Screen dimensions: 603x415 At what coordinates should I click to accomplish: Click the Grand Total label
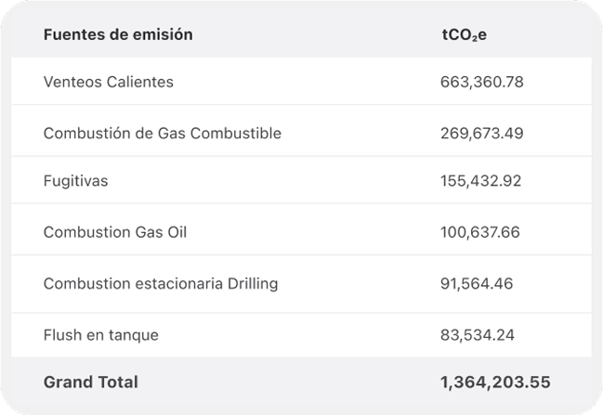tap(91, 382)
